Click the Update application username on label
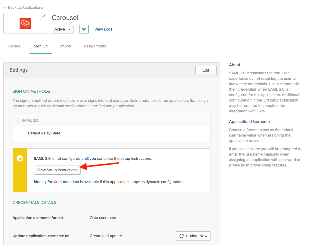 [41, 236]
